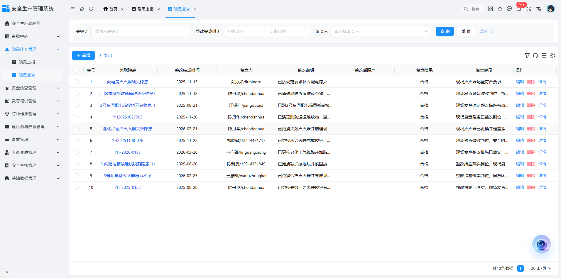
Task: Open the 配电房灭火器缺失隐患 link
Action: tap(128, 82)
